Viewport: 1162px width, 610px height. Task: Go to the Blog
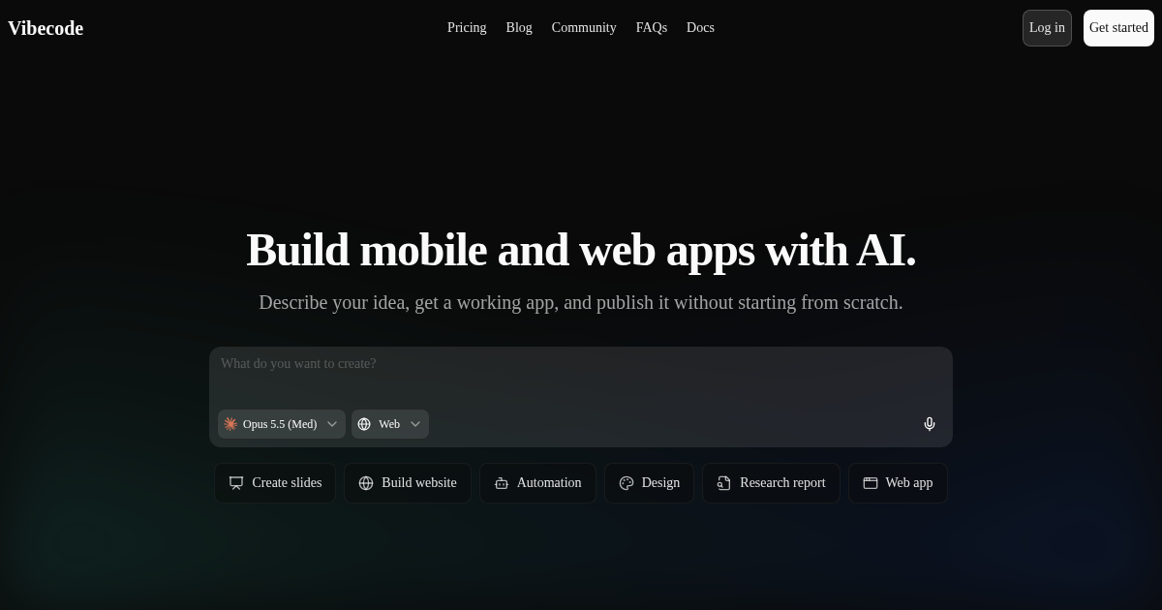coord(519,28)
